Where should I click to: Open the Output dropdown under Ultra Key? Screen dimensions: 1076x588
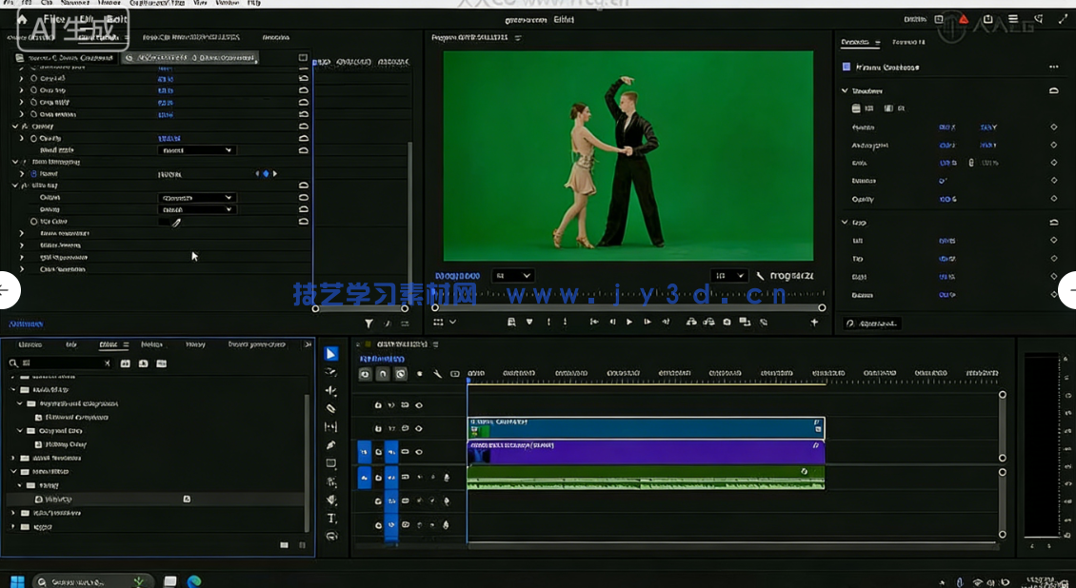tap(197, 198)
